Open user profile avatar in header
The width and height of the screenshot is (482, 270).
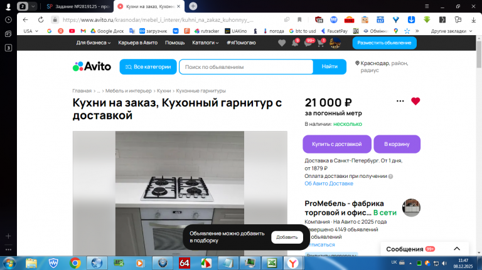(x=335, y=43)
